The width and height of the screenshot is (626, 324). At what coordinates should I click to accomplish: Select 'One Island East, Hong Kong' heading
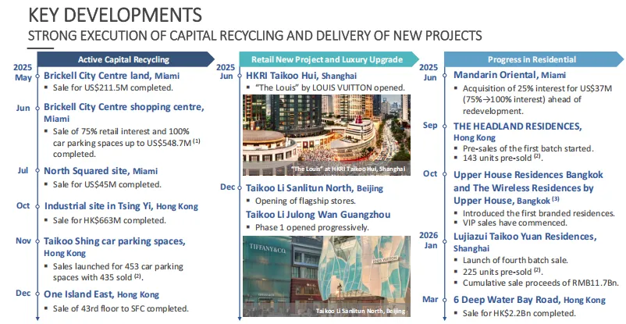(101, 294)
